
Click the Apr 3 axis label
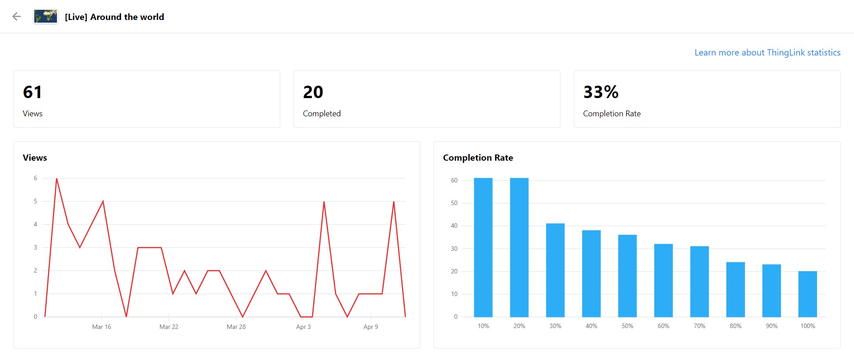pos(303,327)
